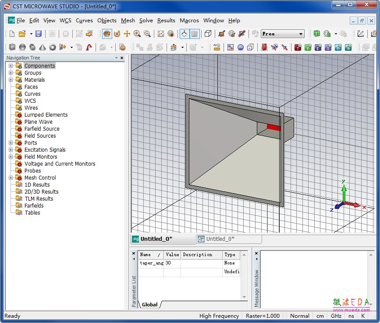Start the Multilayer Solver
380x323 pixels.
338,47
